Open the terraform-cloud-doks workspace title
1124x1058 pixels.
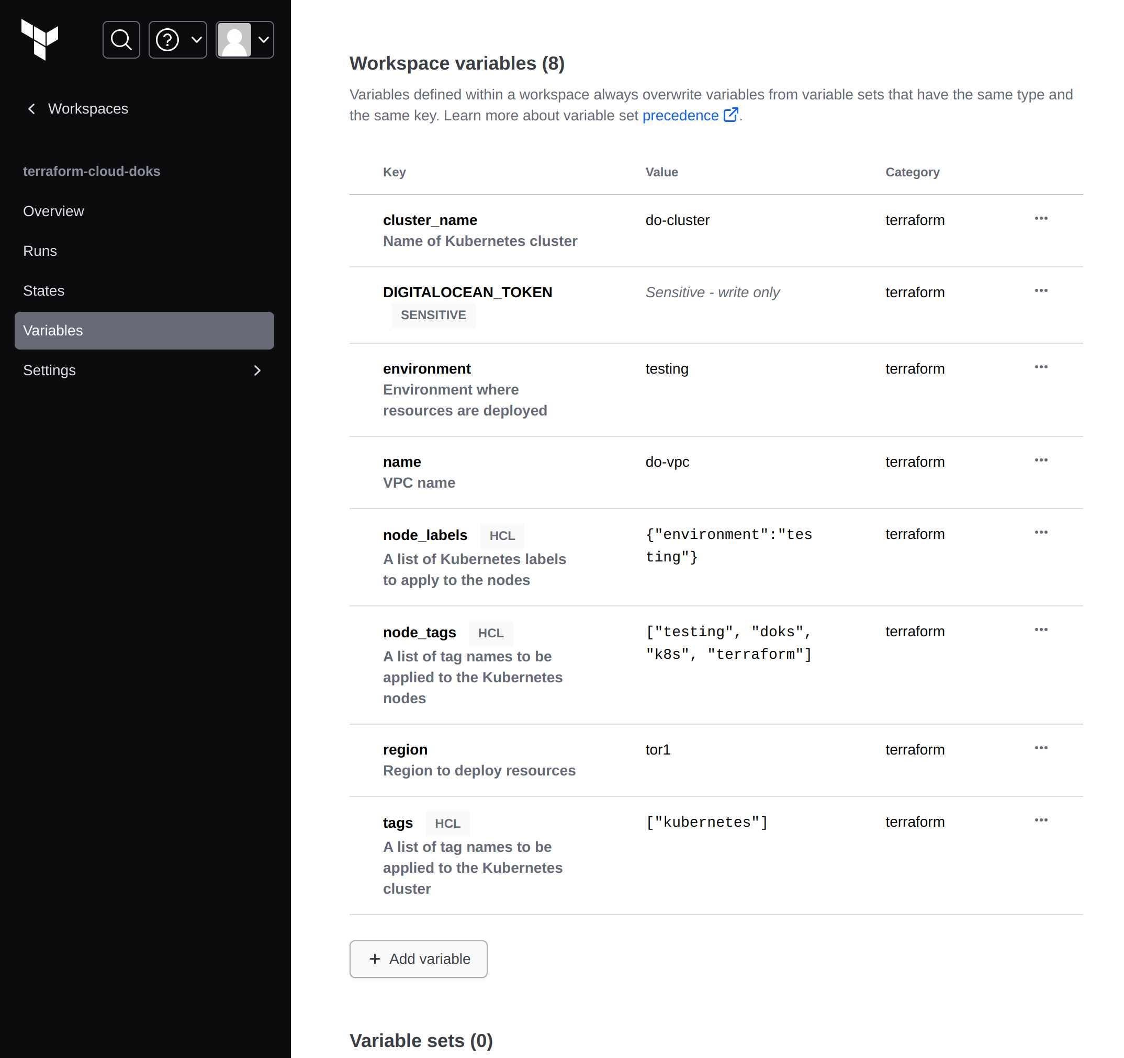[92, 171]
